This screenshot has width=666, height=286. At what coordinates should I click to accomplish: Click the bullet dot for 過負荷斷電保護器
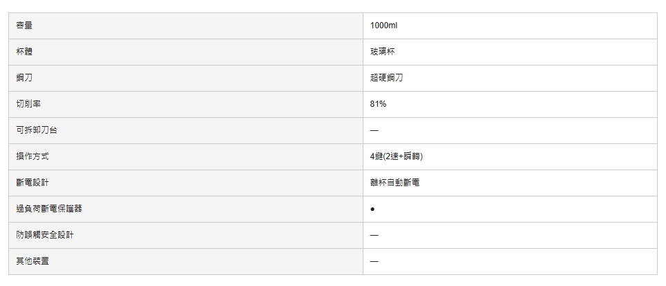click(372, 210)
